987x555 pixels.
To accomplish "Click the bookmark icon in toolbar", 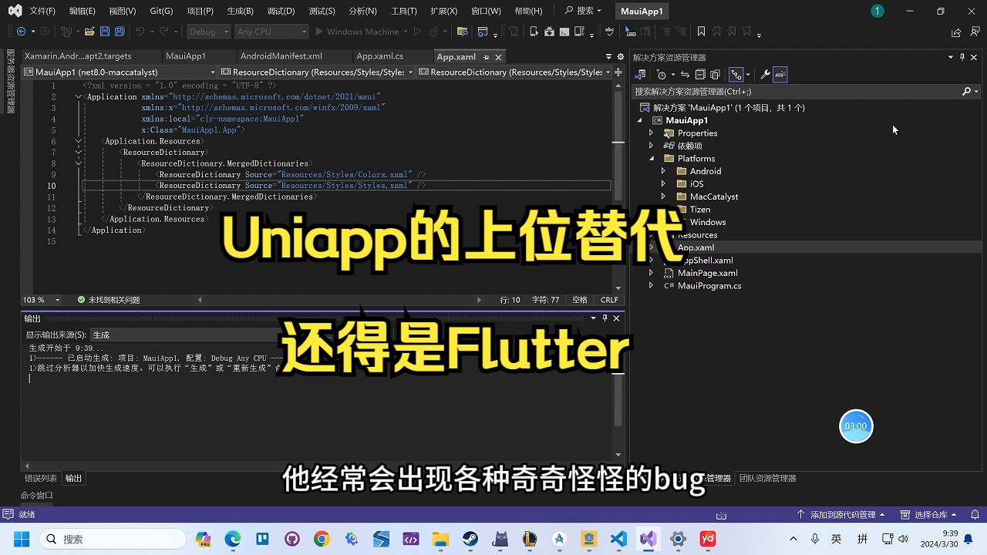I will click(701, 32).
